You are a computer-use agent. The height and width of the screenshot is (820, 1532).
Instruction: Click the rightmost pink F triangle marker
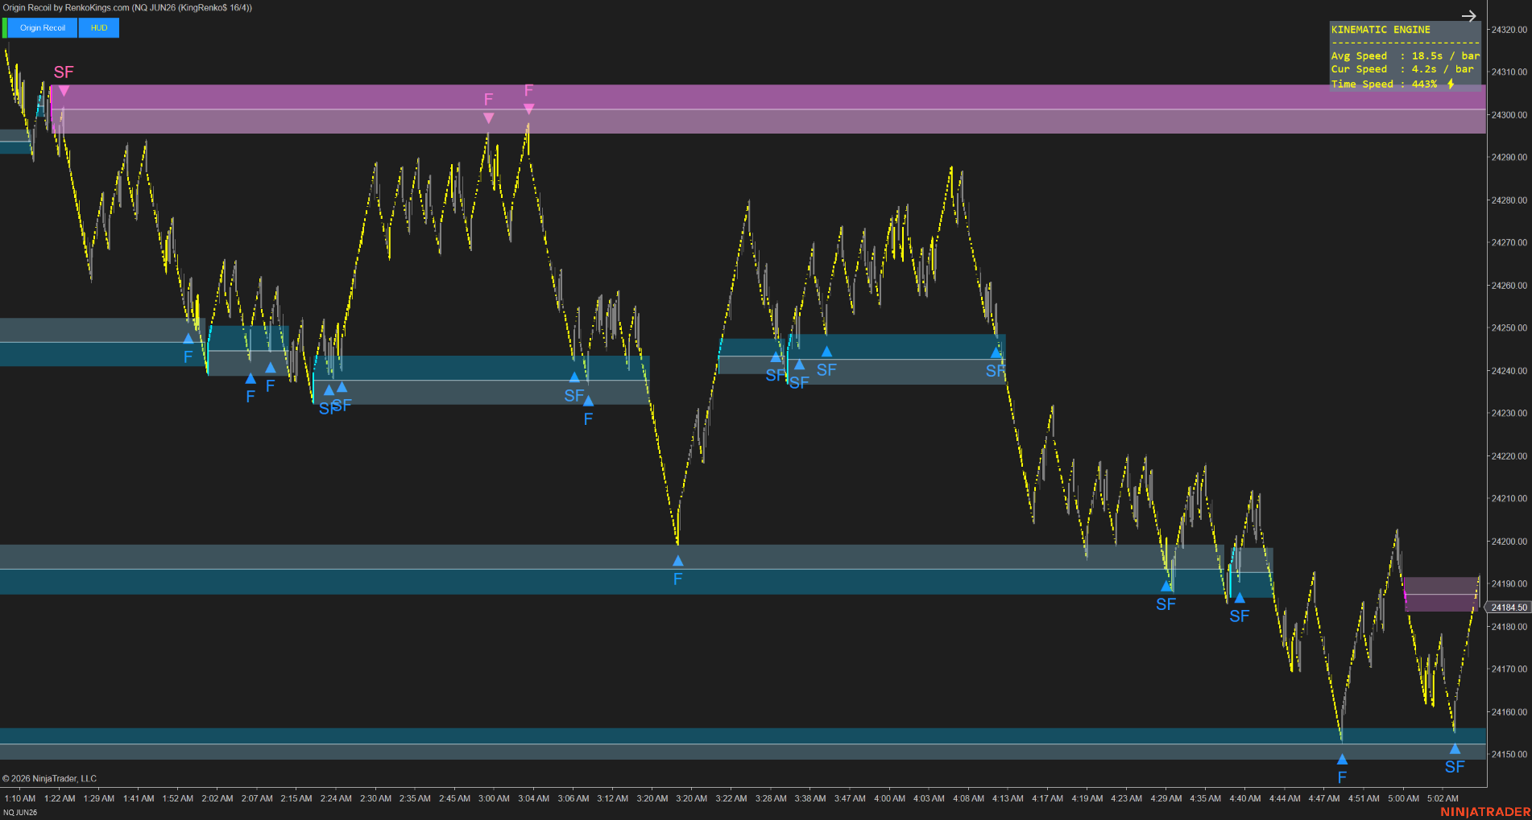point(528,109)
